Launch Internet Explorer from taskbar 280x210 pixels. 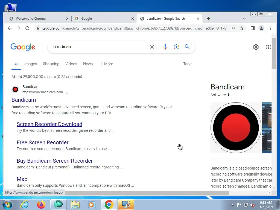[24, 205]
